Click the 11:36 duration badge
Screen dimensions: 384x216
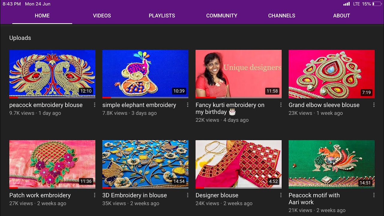pyautogui.click(x=86, y=181)
